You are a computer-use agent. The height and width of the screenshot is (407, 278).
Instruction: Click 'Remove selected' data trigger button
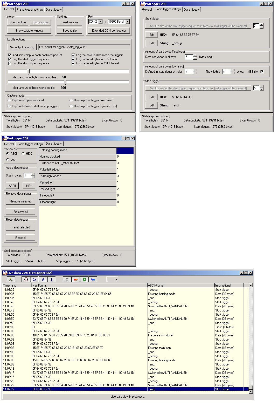[x=21, y=201]
